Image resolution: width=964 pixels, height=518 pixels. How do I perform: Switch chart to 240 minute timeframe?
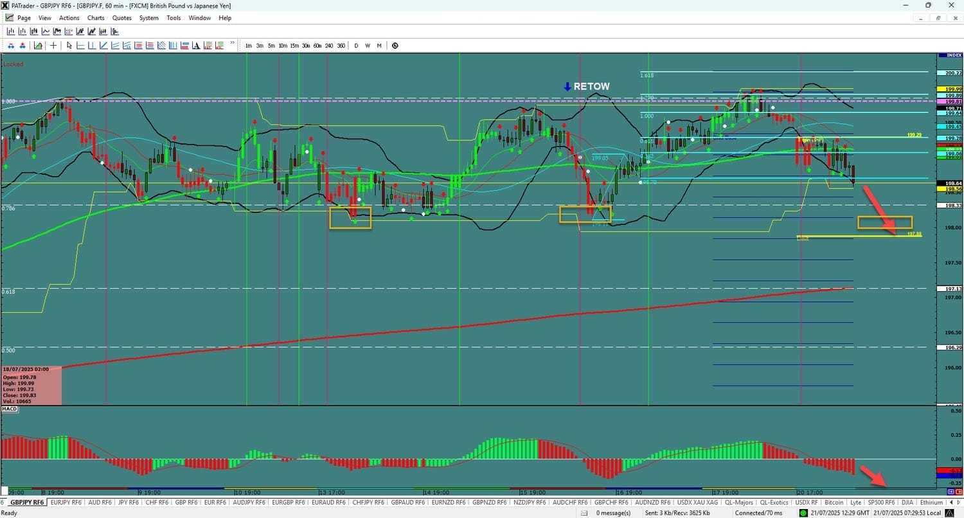click(329, 46)
